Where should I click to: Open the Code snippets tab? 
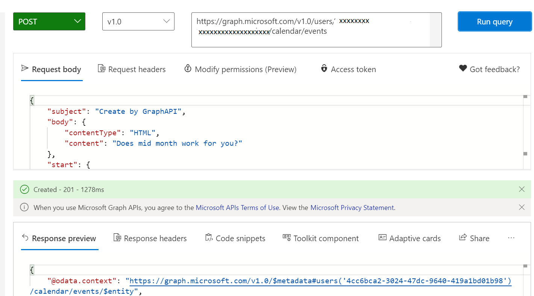pyautogui.click(x=235, y=239)
